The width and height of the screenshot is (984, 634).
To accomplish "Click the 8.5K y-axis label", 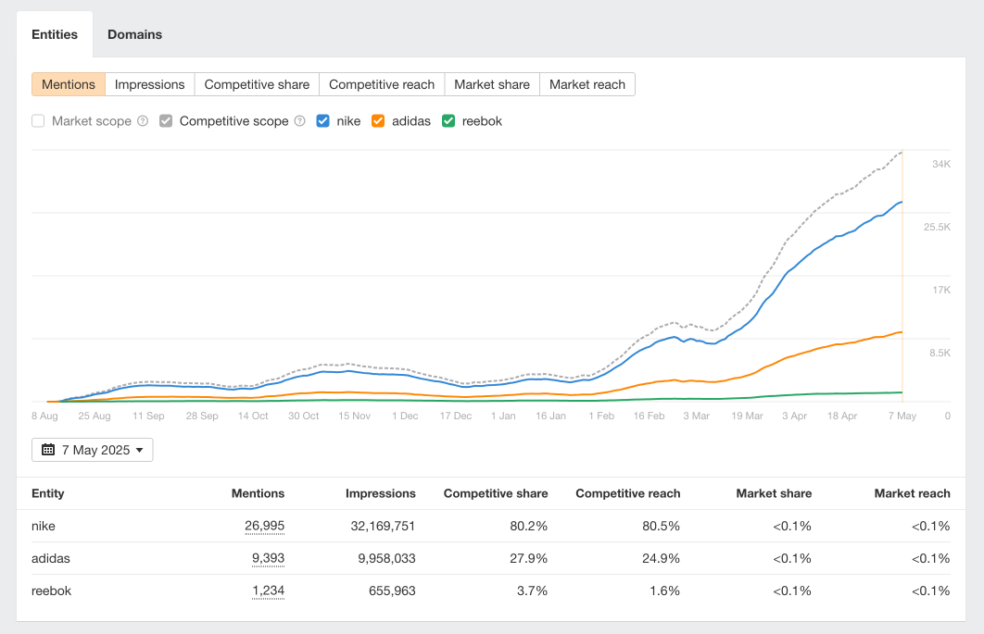I will [x=940, y=353].
